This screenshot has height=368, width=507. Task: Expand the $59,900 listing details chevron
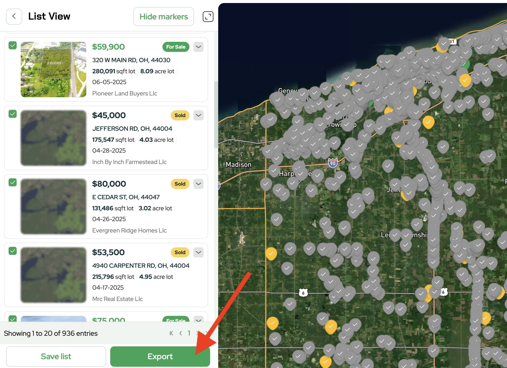[x=199, y=47]
